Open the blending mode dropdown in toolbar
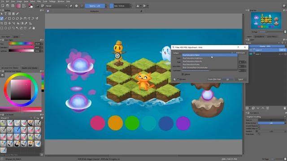This screenshot has width=287, height=161. [x=57, y=6]
